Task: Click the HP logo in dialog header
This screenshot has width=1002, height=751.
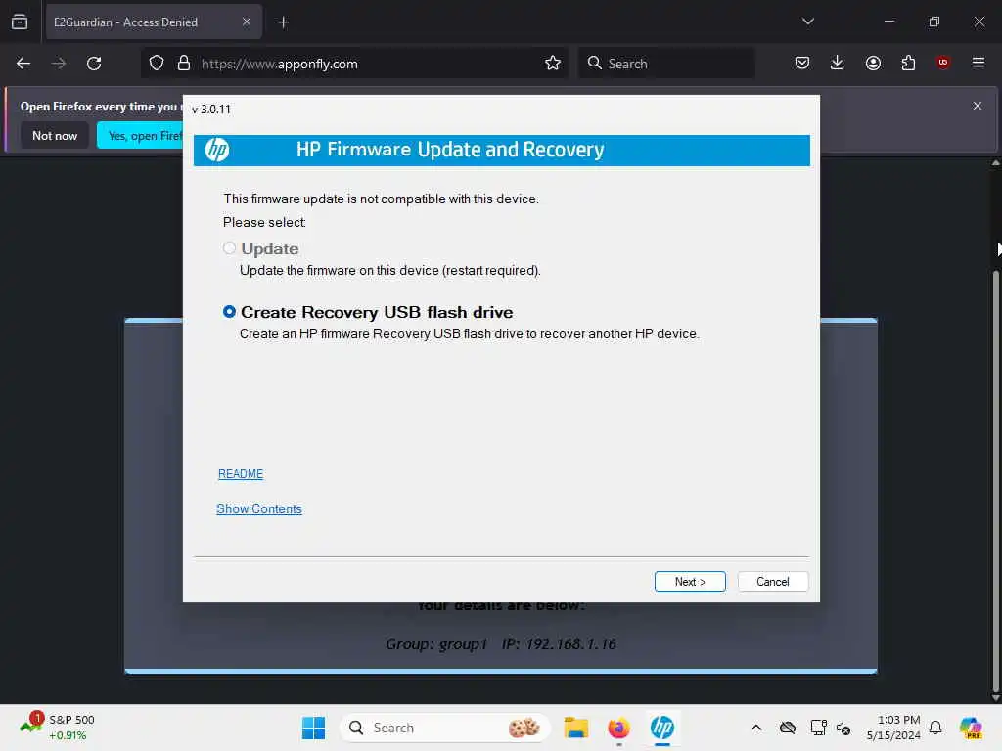Action: 216,150
